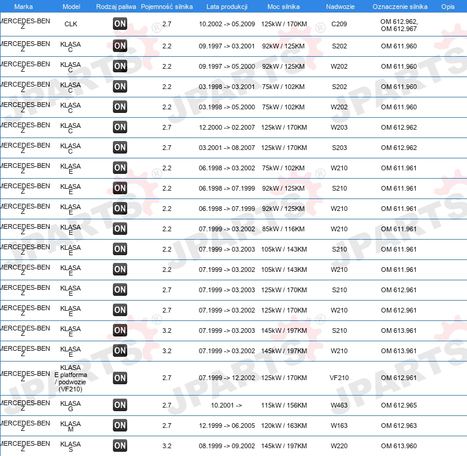
Task: Select the 'KLASA E platforma / podwozie (VF210)' model cell
Action: coord(70,378)
